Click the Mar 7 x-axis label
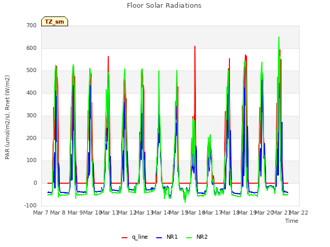The width and height of the screenshot is (330, 247). click(41, 213)
